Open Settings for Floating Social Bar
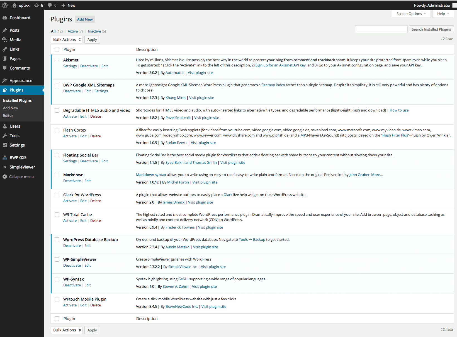The height and width of the screenshot is (337, 457). [70, 161]
